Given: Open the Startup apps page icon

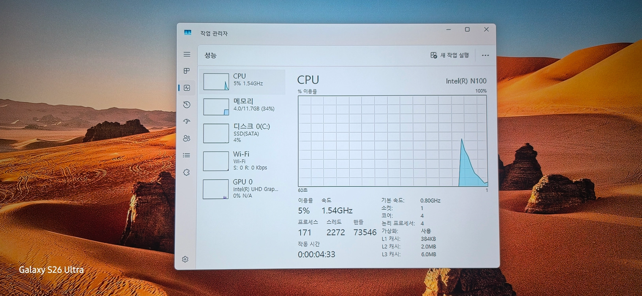Looking at the screenshot, I should click(187, 121).
